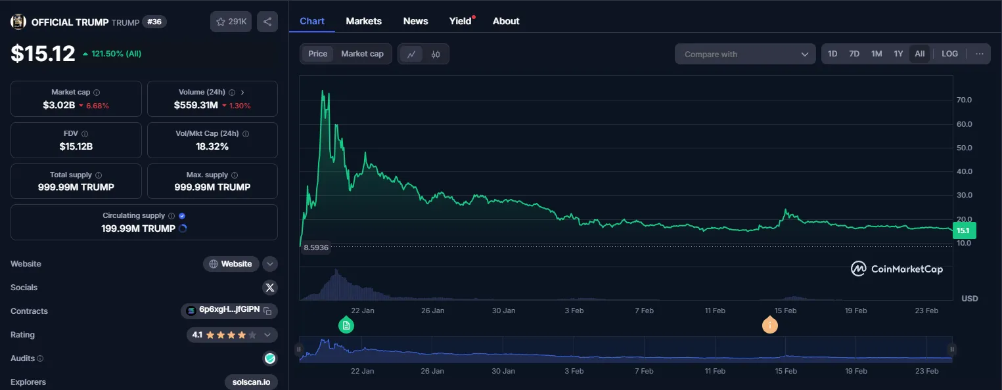Click the orange info event marker

click(x=769, y=325)
